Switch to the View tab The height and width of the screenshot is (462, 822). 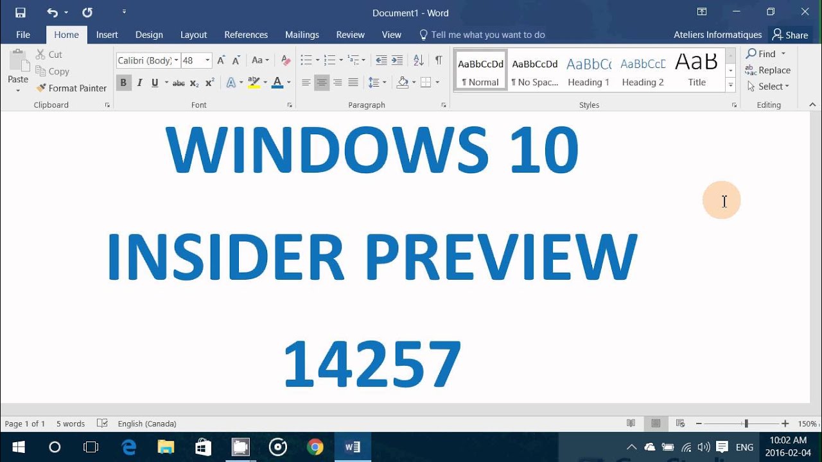[x=392, y=35]
